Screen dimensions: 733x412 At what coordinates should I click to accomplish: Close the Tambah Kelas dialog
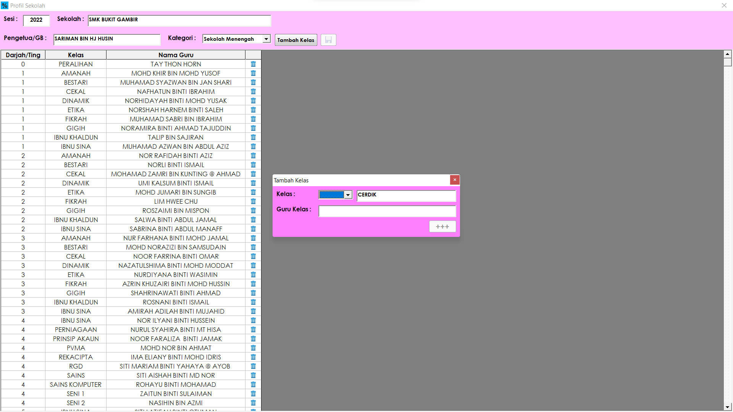[455, 180]
